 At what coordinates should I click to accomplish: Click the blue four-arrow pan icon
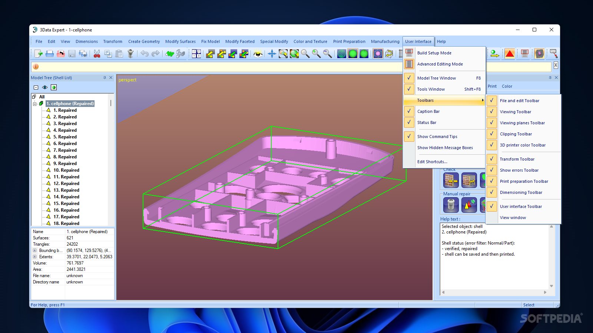[x=272, y=54]
